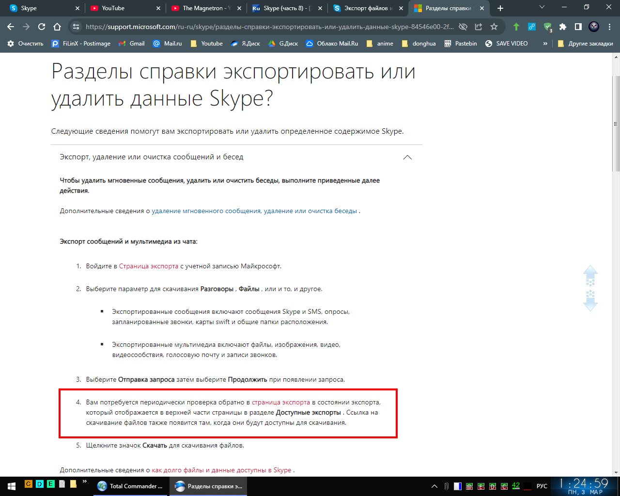
Task: Open the tab search chevron in title bar
Action: [542, 7]
